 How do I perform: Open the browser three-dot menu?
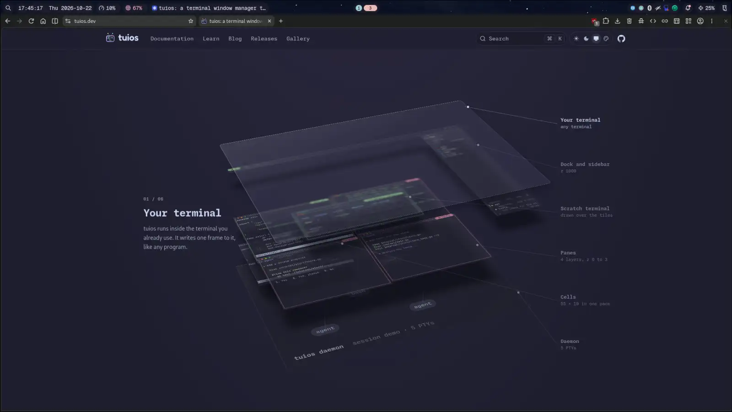coord(711,21)
